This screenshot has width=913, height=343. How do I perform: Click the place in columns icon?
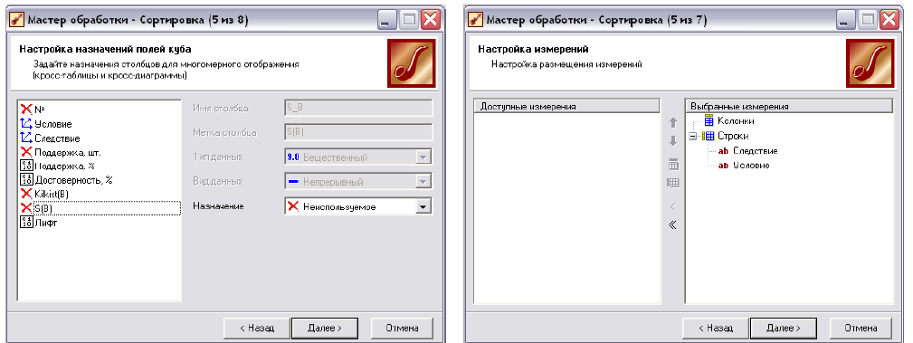tap(673, 164)
